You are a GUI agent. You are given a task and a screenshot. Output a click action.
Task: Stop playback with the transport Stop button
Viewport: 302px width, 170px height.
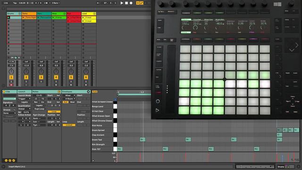tap(126, 3)
